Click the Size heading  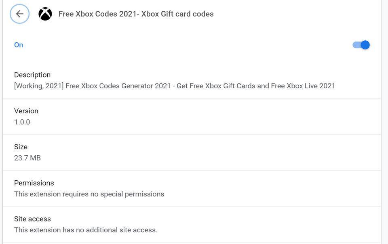[21, 147]
